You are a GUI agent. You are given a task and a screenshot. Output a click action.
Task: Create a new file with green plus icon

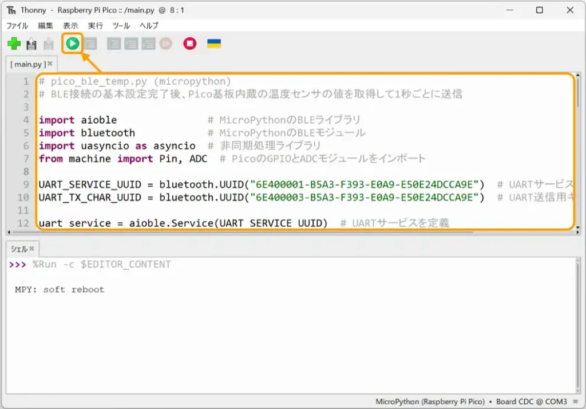14,44
